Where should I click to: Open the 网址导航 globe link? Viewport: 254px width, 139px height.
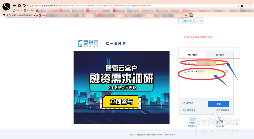coord(29,10)
